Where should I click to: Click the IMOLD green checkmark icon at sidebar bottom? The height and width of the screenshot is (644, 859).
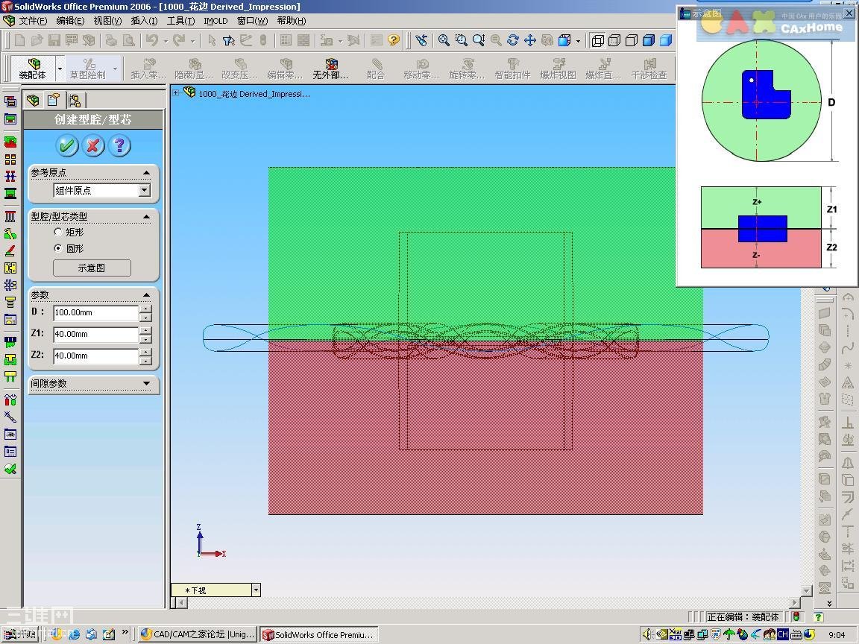pos(10,469)
